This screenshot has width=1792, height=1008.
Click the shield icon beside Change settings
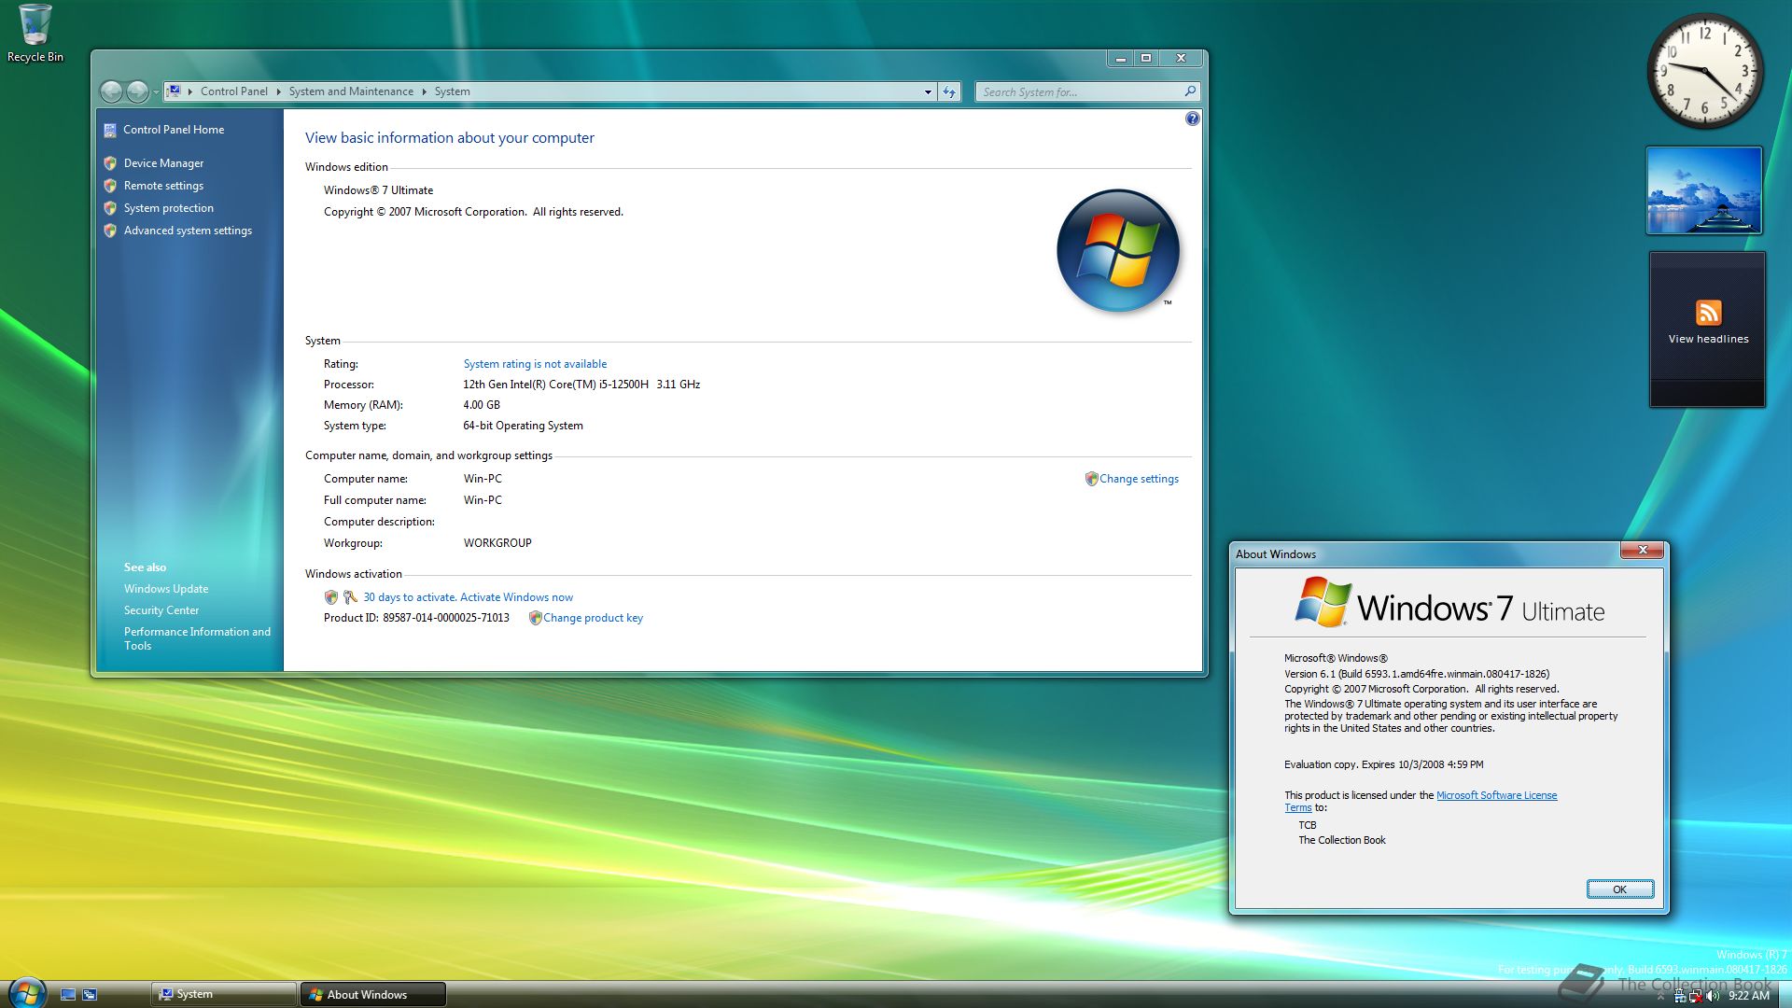pos(1091,479)
